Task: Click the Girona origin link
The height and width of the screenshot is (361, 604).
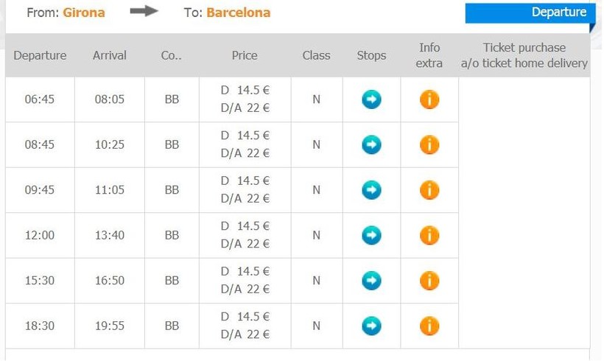Action: pos(84,13)
